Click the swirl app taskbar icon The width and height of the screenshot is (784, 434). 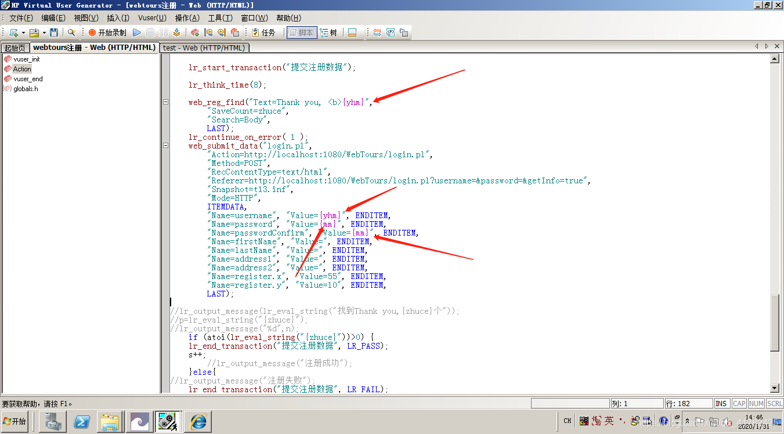[140, 421]
